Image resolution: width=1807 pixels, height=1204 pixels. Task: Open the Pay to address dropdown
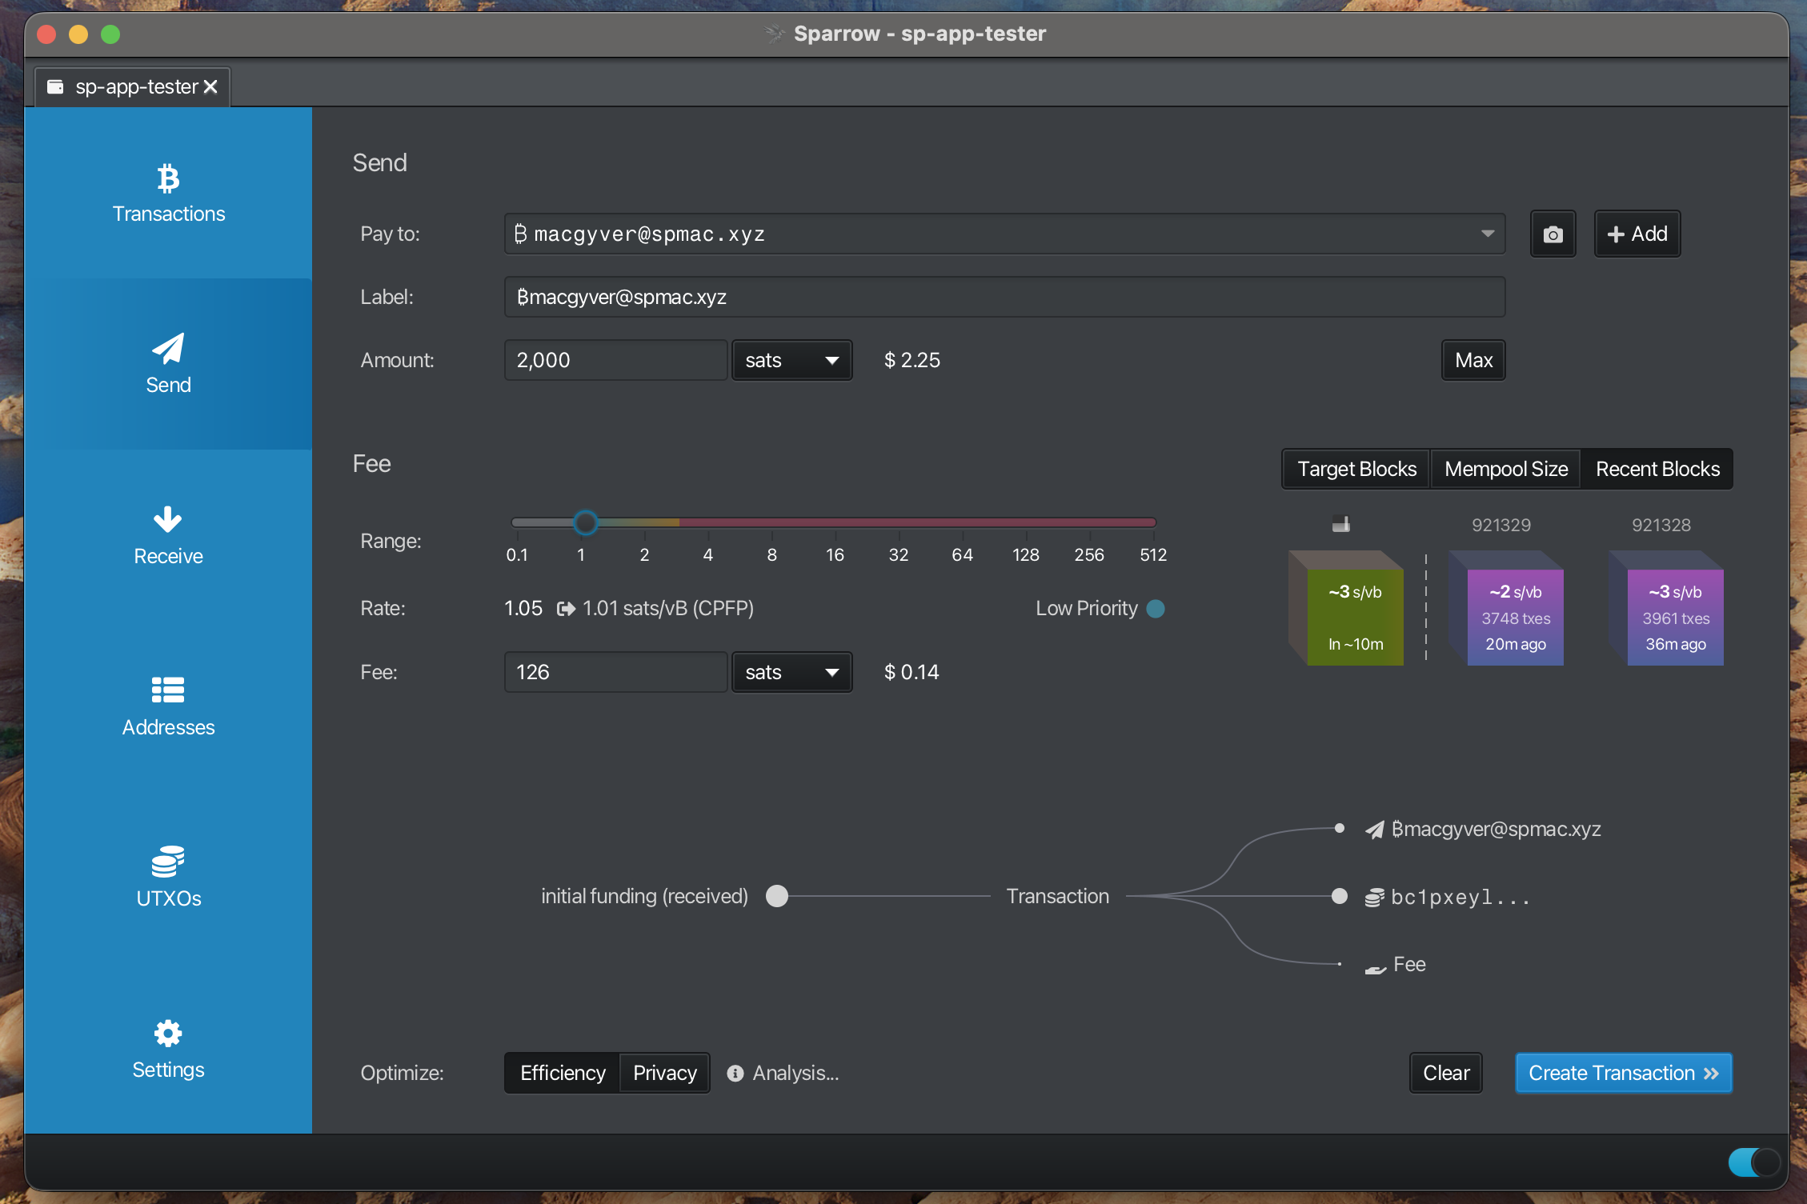[x=1487, y=234]
